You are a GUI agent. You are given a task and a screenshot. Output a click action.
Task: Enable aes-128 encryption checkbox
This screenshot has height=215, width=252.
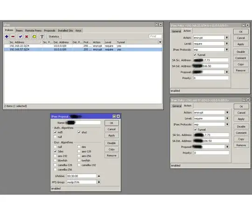[x=79, y=151]
